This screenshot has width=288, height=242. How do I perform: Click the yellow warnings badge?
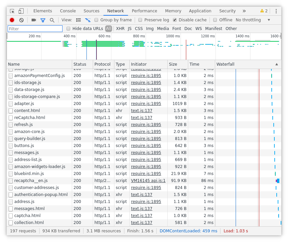pyautogui.click(x=263, y=11)
